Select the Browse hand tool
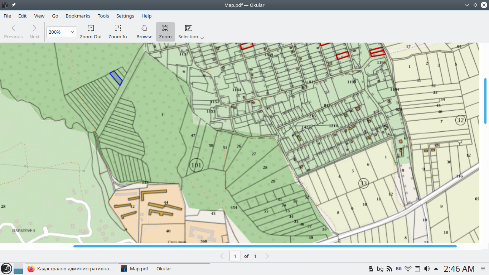The image size is (489, 275). [x=144, y=32]
